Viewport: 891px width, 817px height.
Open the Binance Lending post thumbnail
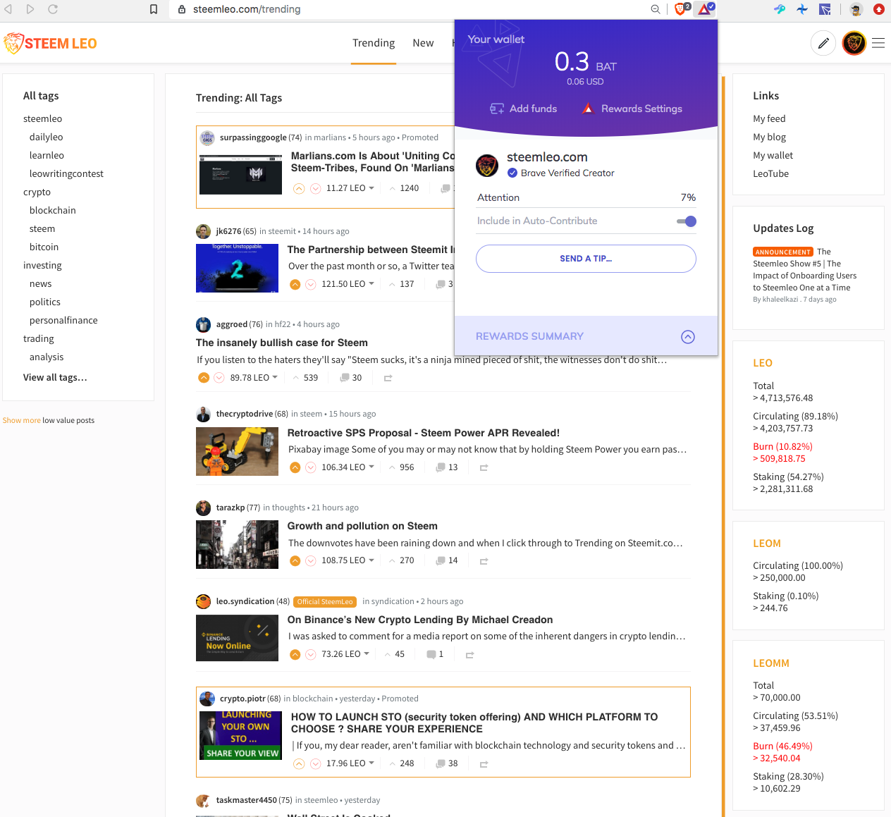click(x=237, y=638)
